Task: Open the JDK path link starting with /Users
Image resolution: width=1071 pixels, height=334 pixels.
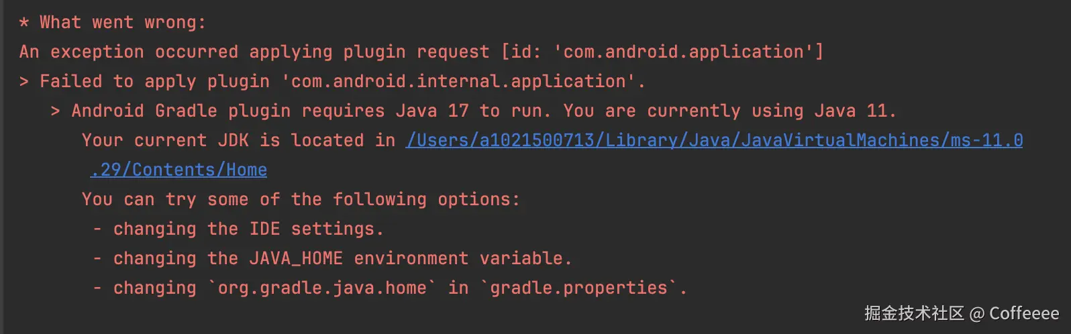Action: click(713, 140)
